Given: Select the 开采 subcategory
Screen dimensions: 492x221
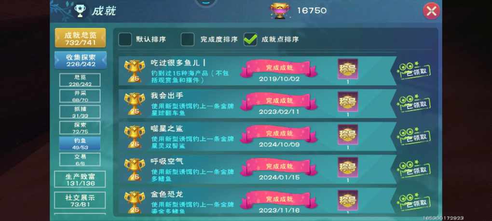Looking at the screenshot, I should (x=80, y=96).
